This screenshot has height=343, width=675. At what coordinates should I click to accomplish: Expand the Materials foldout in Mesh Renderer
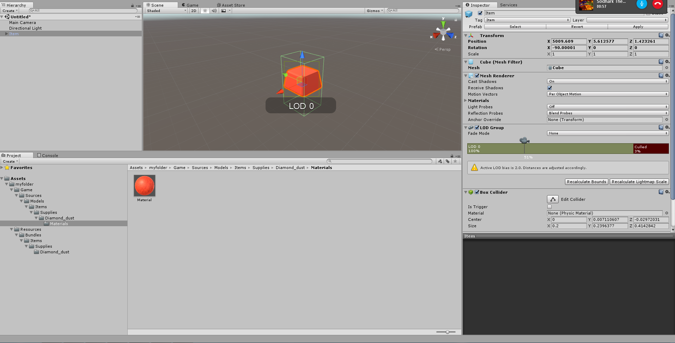coord(466,101)
